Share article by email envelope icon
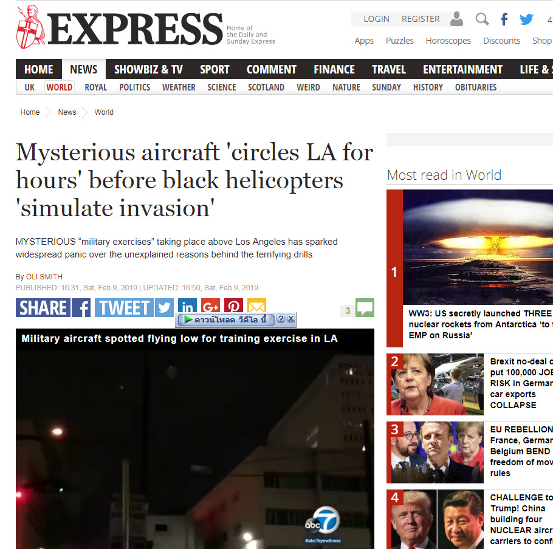The width and height of the screenshot is (553, 549). point(256,305)
